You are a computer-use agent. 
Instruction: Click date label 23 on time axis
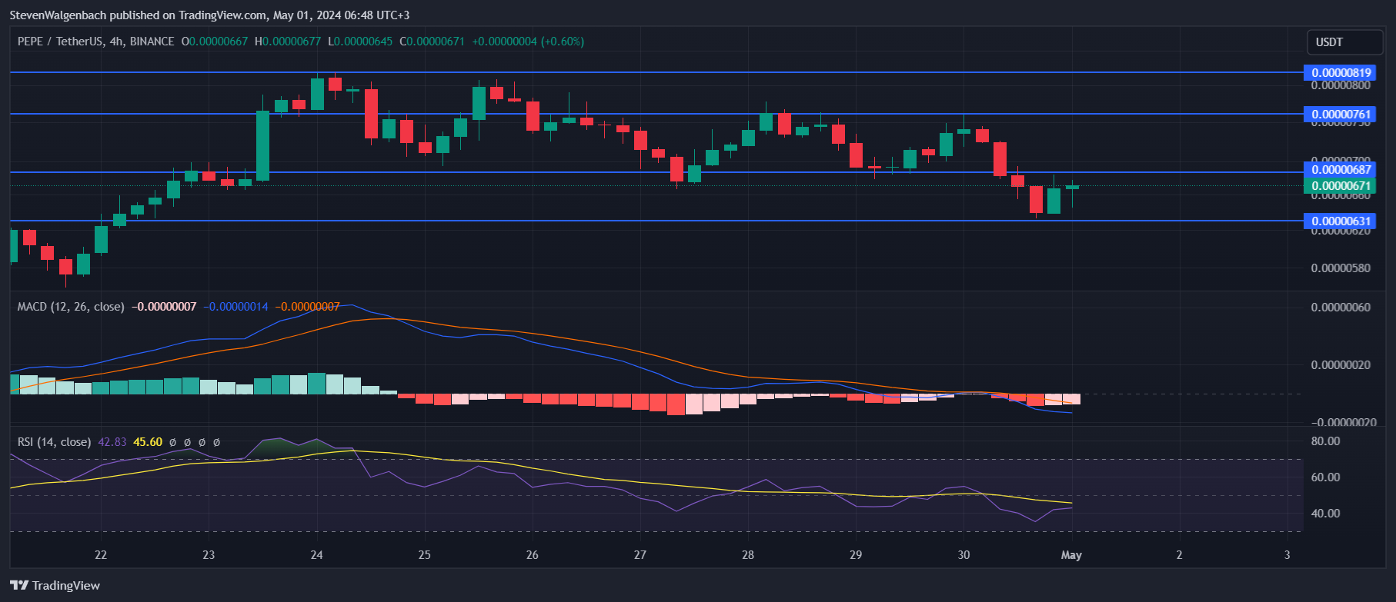[x=209, y=555]
